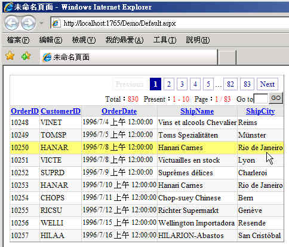Viewport: 289px width, 247px height.
Task: Select the 未命名頁面 browser tab
Action: point(128,57)
